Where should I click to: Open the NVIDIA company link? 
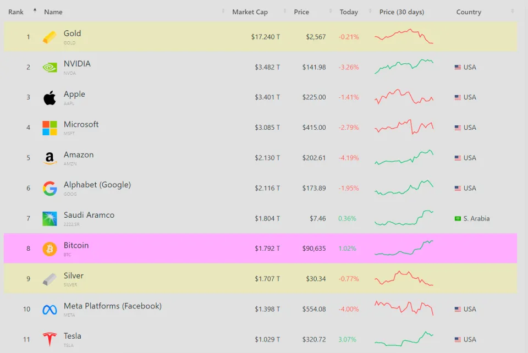(x=77, y=64)
